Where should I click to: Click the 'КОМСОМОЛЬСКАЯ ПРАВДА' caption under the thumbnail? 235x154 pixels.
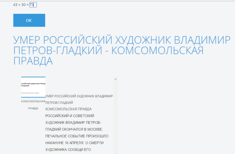(33, 105)
